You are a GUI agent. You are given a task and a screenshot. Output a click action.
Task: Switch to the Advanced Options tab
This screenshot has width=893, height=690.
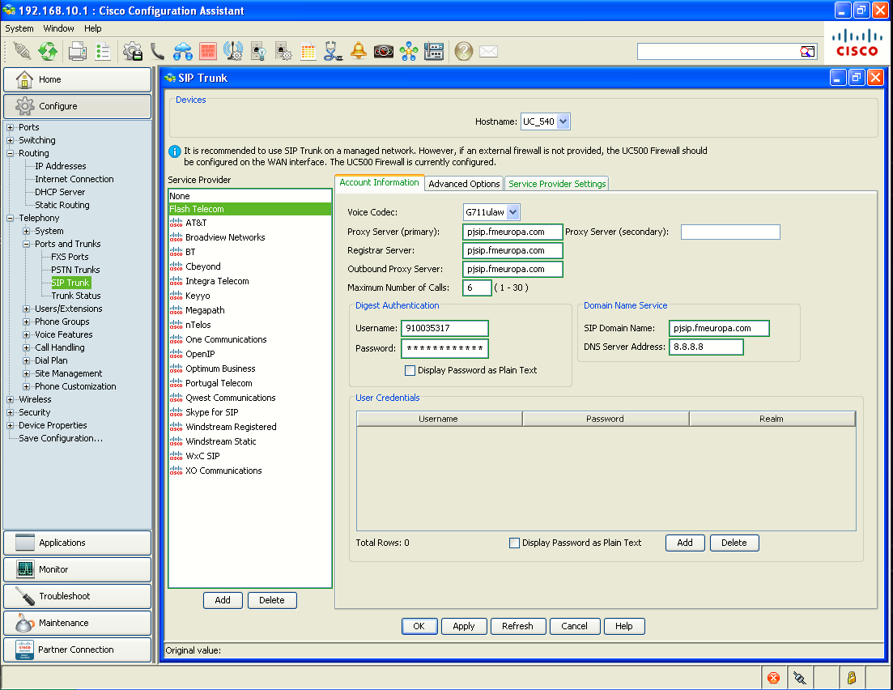point(464,184)
